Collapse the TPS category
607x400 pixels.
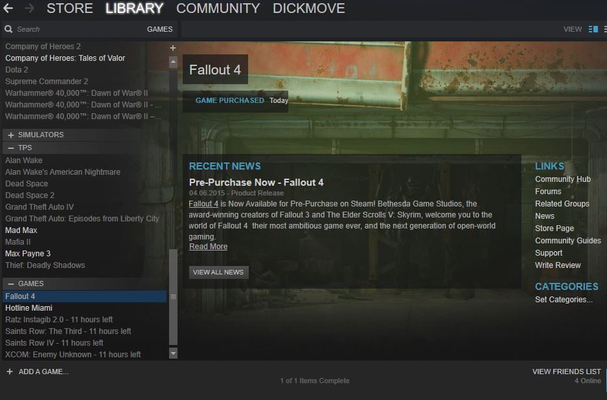click(x=11, y=148)
